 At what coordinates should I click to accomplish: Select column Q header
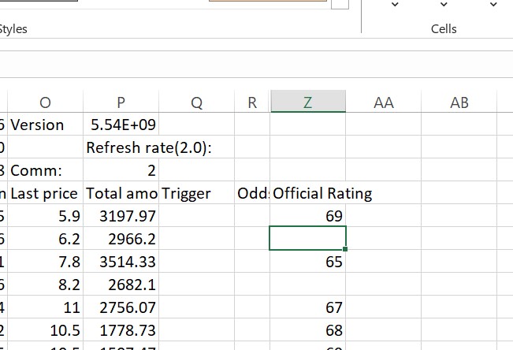[196, 102]
